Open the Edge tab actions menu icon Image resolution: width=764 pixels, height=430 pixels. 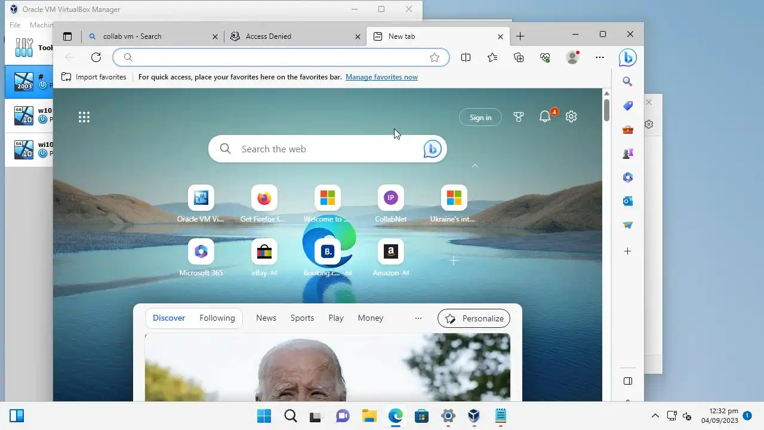(x=67, y=36)
